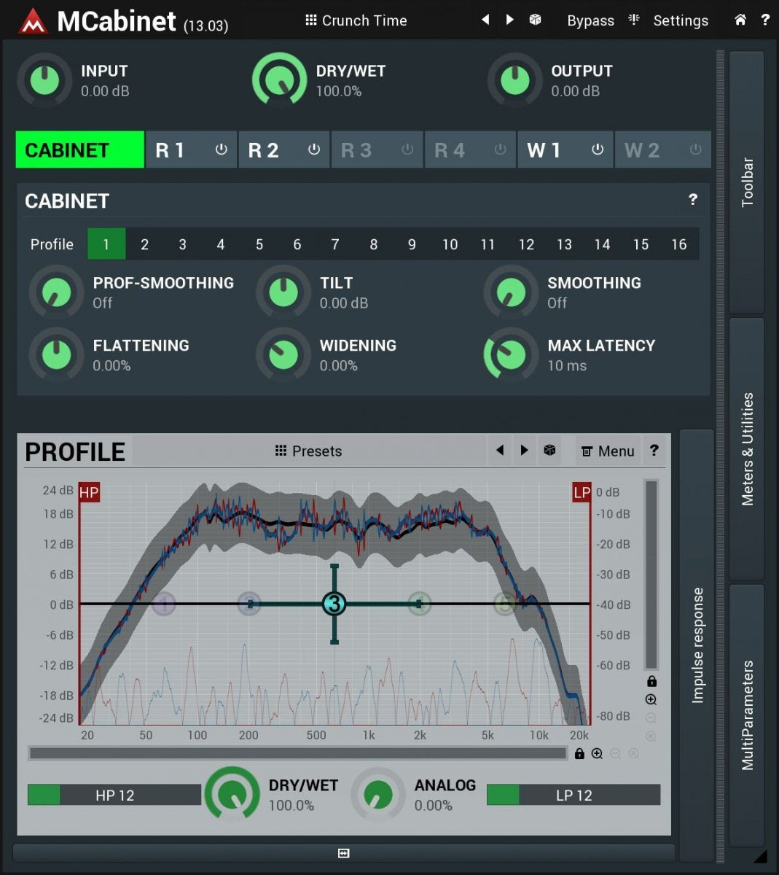779x875 pixels.
Task: Click the zoom-in magnifier beside the profile graph
Action: [x=650, y=699]
